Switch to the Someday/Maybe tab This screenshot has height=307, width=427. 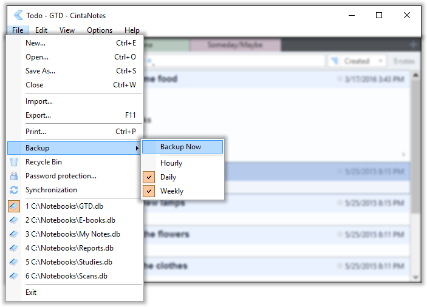(x=235, y=45)
